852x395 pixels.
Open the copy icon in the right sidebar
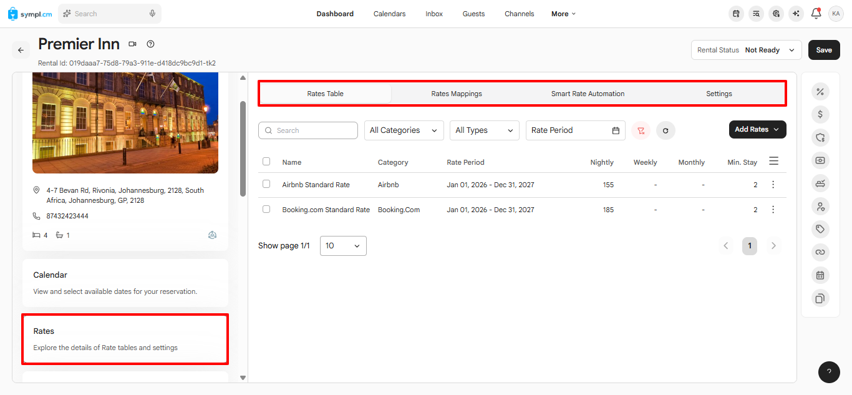click(x=820, y=298)
